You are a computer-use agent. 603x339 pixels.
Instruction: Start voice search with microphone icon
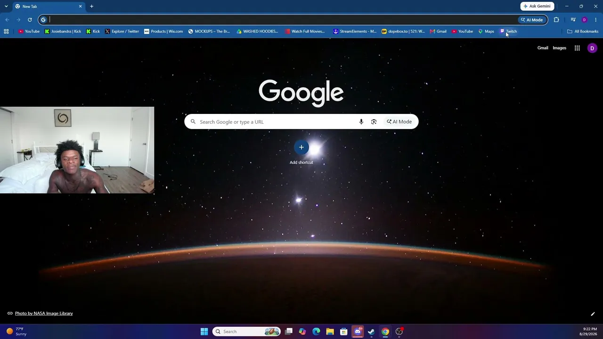[361, 122]
